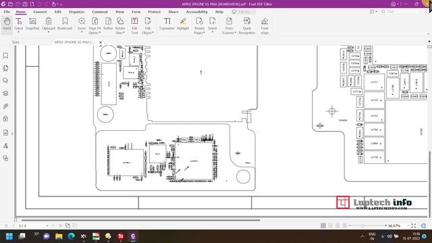Click zoom in plus button
Viewport: 432px width, 243px height.
(x=385, y=225)
